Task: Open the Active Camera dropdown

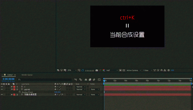Action: [x=134, y=70]
